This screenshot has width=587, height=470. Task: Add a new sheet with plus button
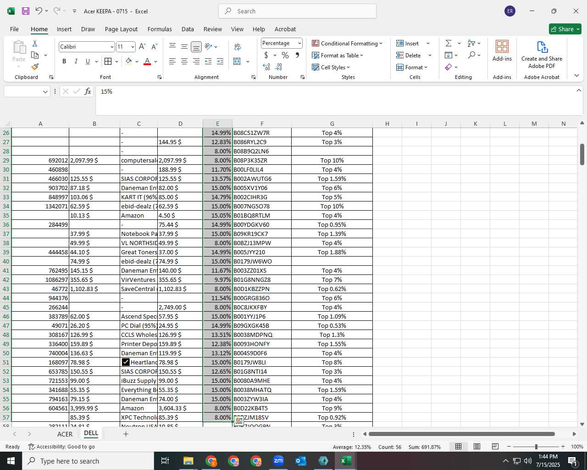click(126, 434)
